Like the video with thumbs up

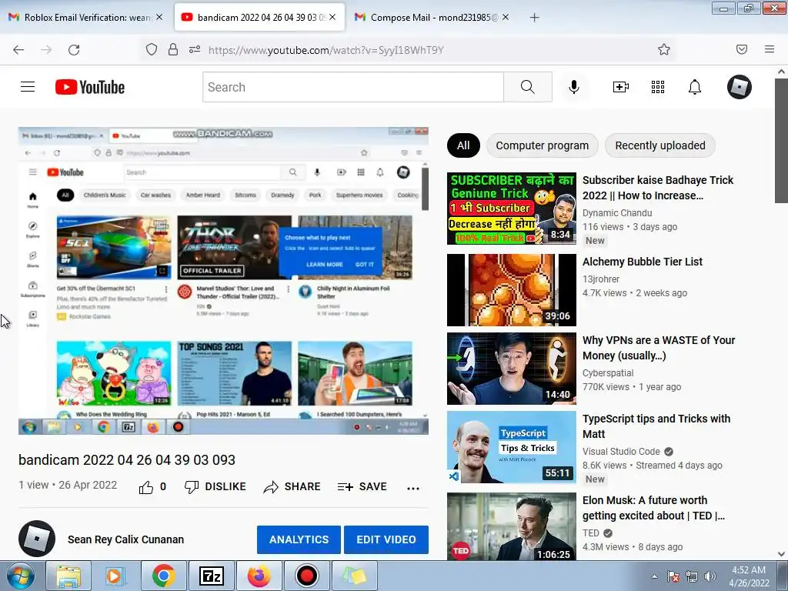[x=146, y=487]
